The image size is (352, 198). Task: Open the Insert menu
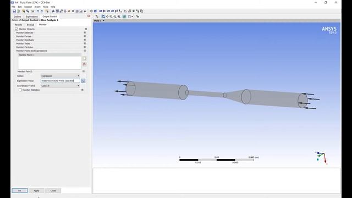[37, 7]
